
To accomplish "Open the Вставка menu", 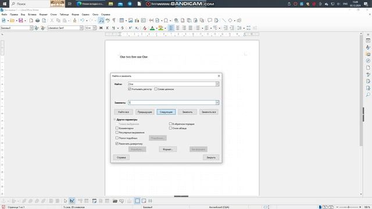I will 32,15.
